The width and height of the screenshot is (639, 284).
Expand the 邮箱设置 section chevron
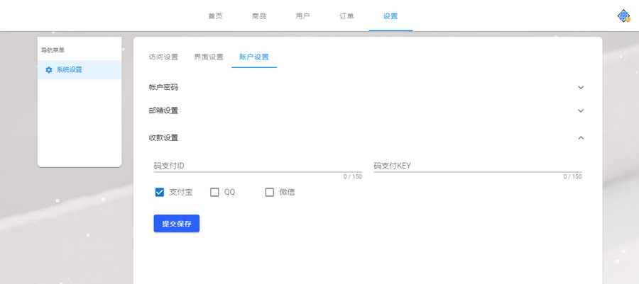point(581,110)
